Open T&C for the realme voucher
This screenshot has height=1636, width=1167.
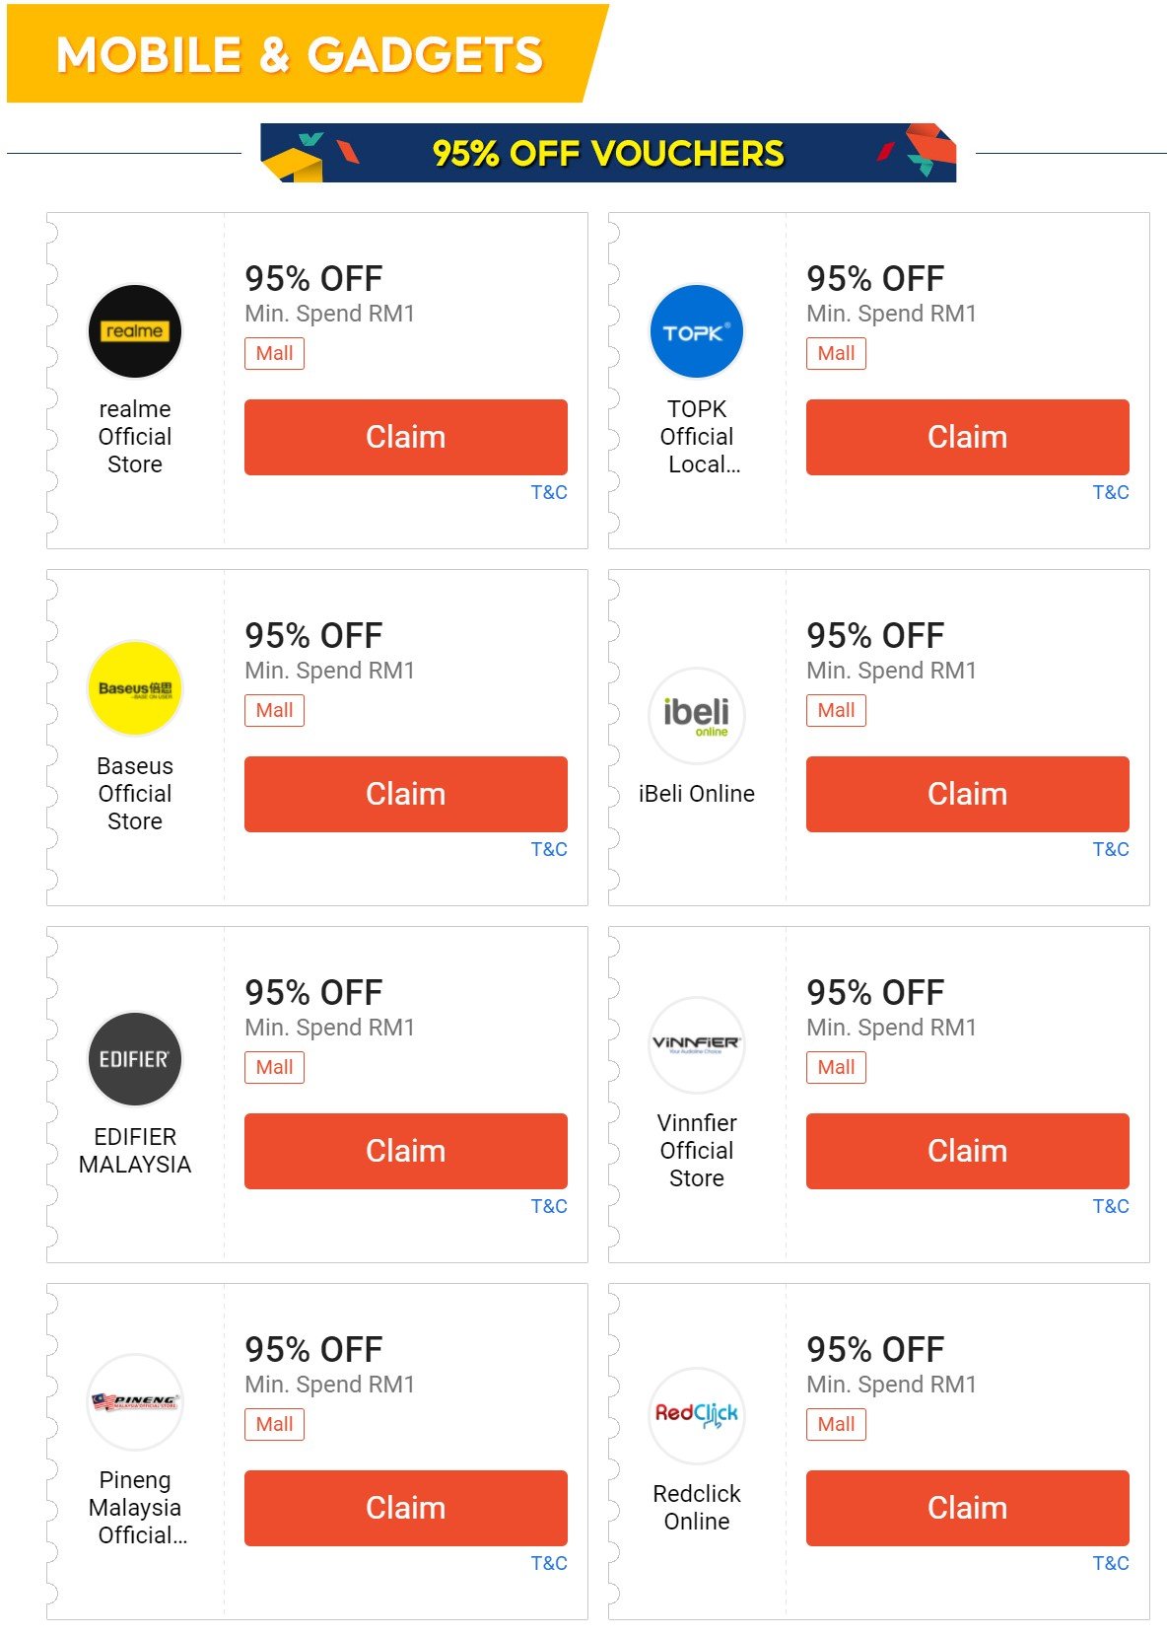click(x=548, y=491)
